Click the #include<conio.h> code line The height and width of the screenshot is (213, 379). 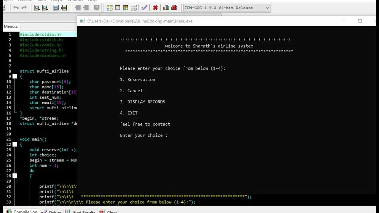click(41, 45)
